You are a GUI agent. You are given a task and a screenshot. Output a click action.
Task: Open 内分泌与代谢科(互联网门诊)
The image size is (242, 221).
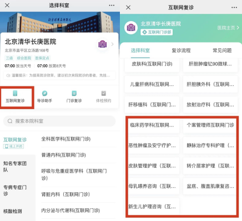pos(70,210)
